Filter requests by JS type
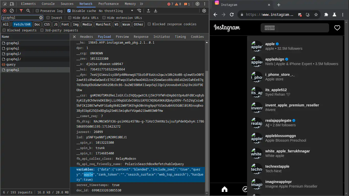 pyautogui.click(x=56, y=24)
